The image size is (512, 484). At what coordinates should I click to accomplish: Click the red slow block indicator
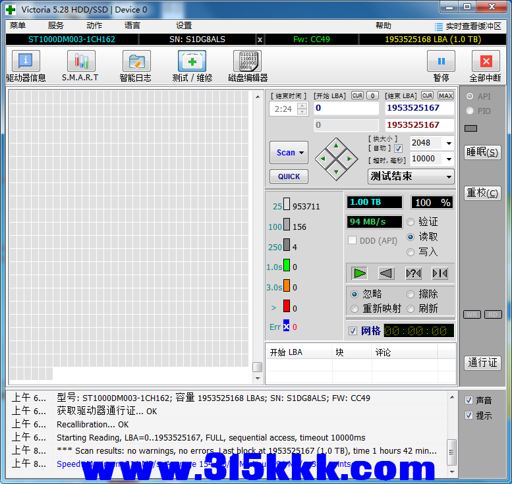pos(287,306)
